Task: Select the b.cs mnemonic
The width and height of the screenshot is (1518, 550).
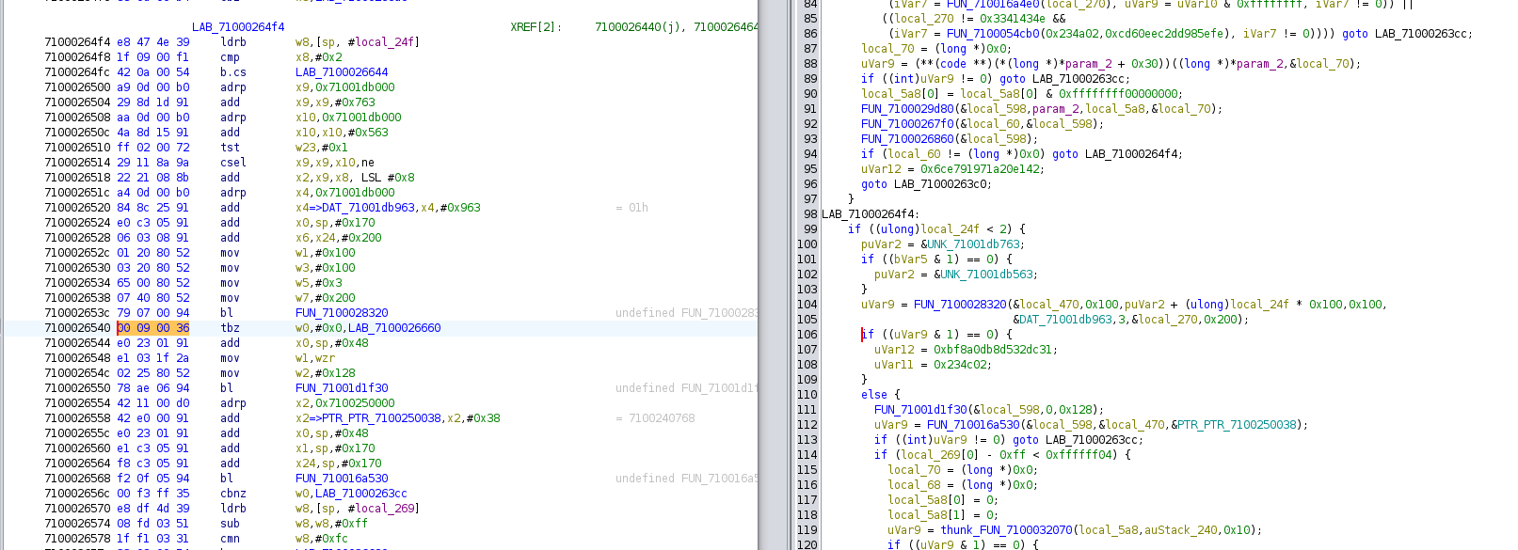Action: click(233, 72)
